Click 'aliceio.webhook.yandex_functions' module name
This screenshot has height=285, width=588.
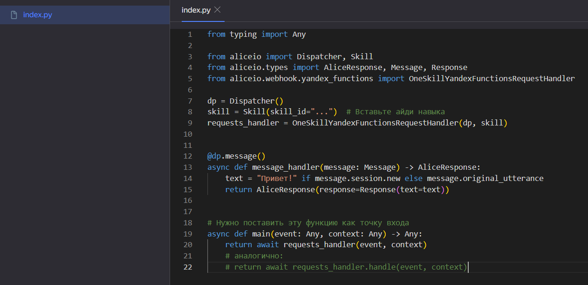301,79
